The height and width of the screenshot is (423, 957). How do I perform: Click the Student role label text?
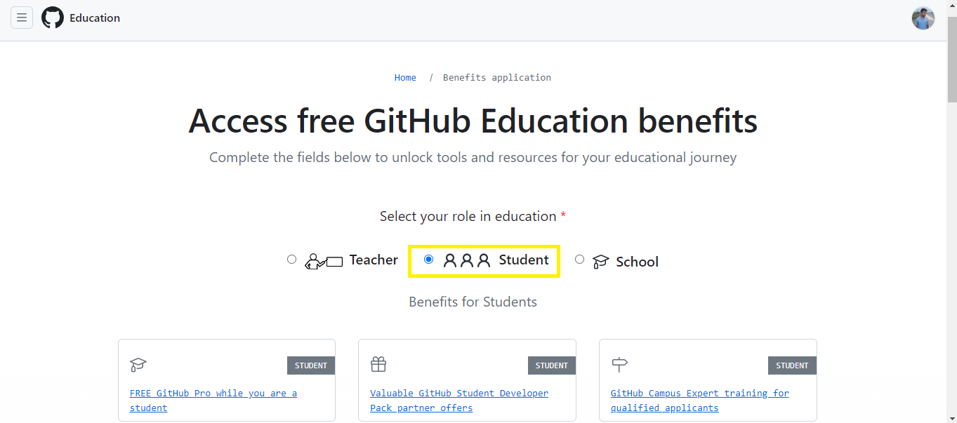524,260
